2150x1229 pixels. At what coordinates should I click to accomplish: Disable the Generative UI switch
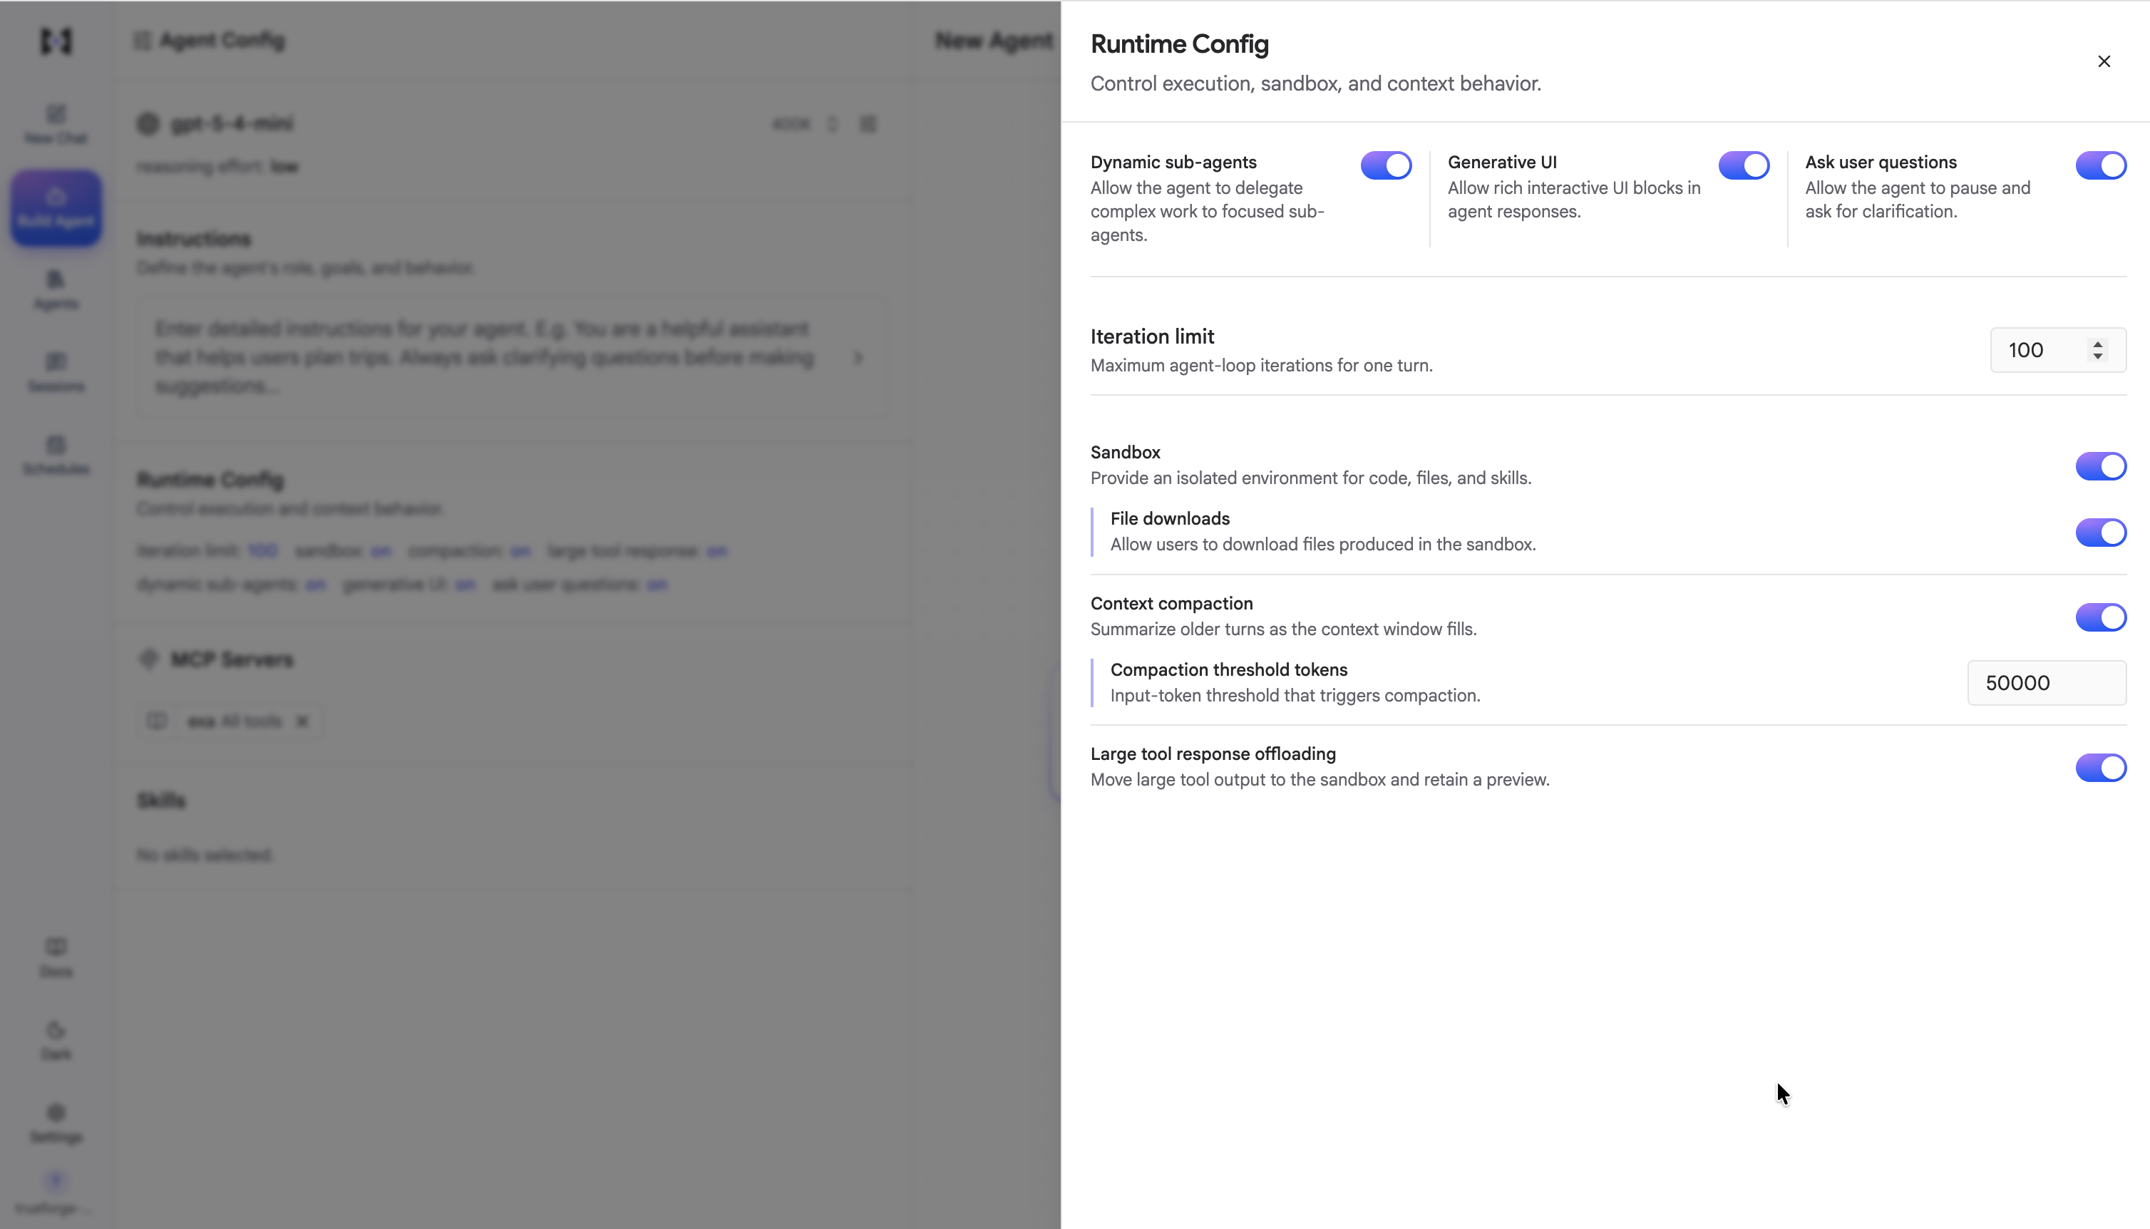tap(1743, 165)
